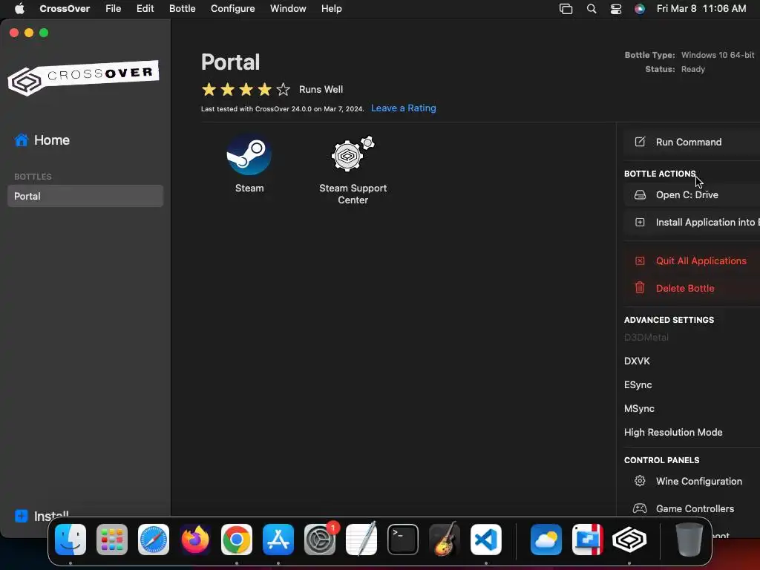Click Run Command action
The width and height of the screenshot is (760, 570).
692,142
